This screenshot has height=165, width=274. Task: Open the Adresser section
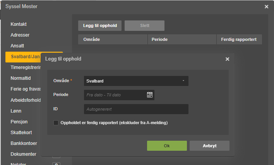(20, 35)
